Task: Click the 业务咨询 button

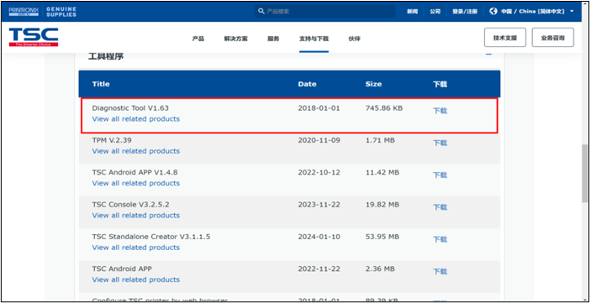Action: click(x=553, y=37)
